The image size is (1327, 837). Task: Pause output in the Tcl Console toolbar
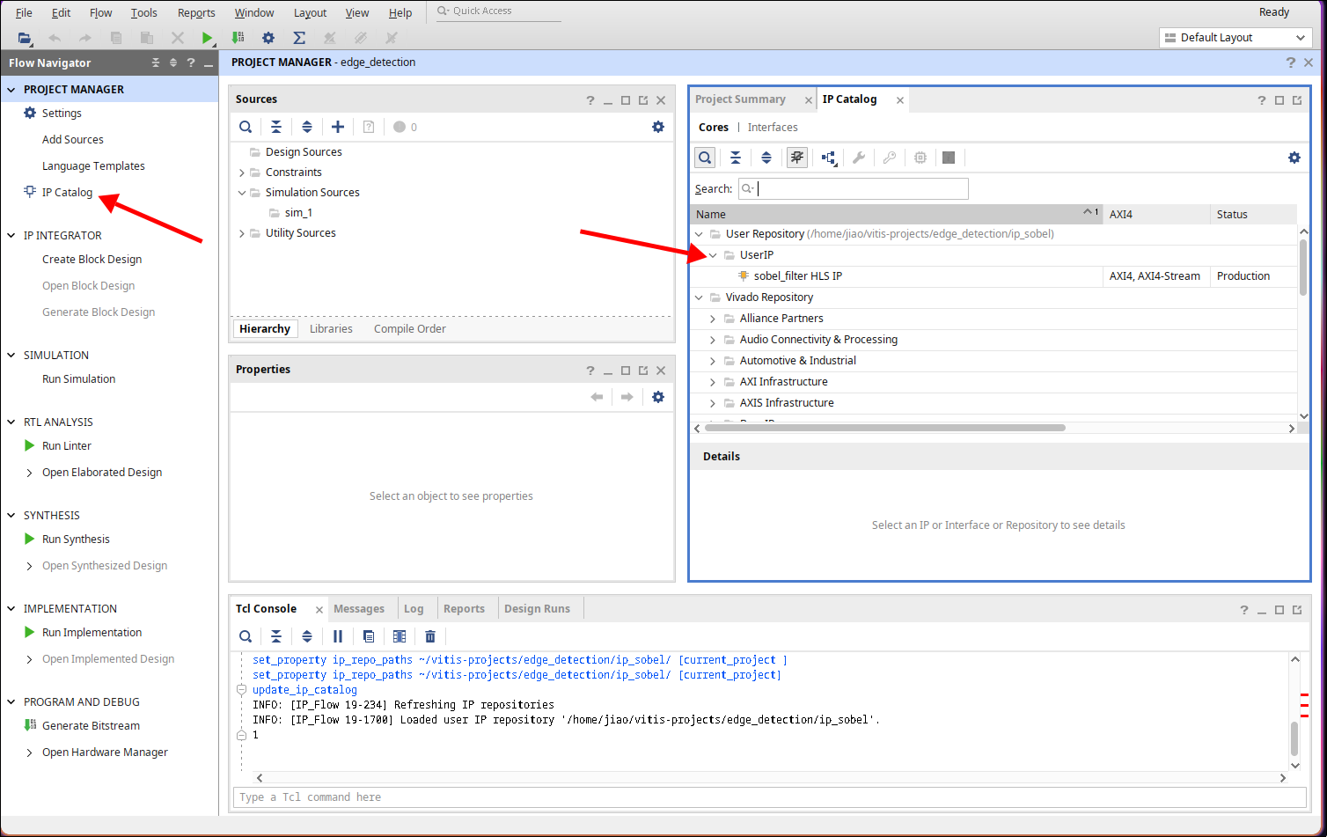pos(338,636)
